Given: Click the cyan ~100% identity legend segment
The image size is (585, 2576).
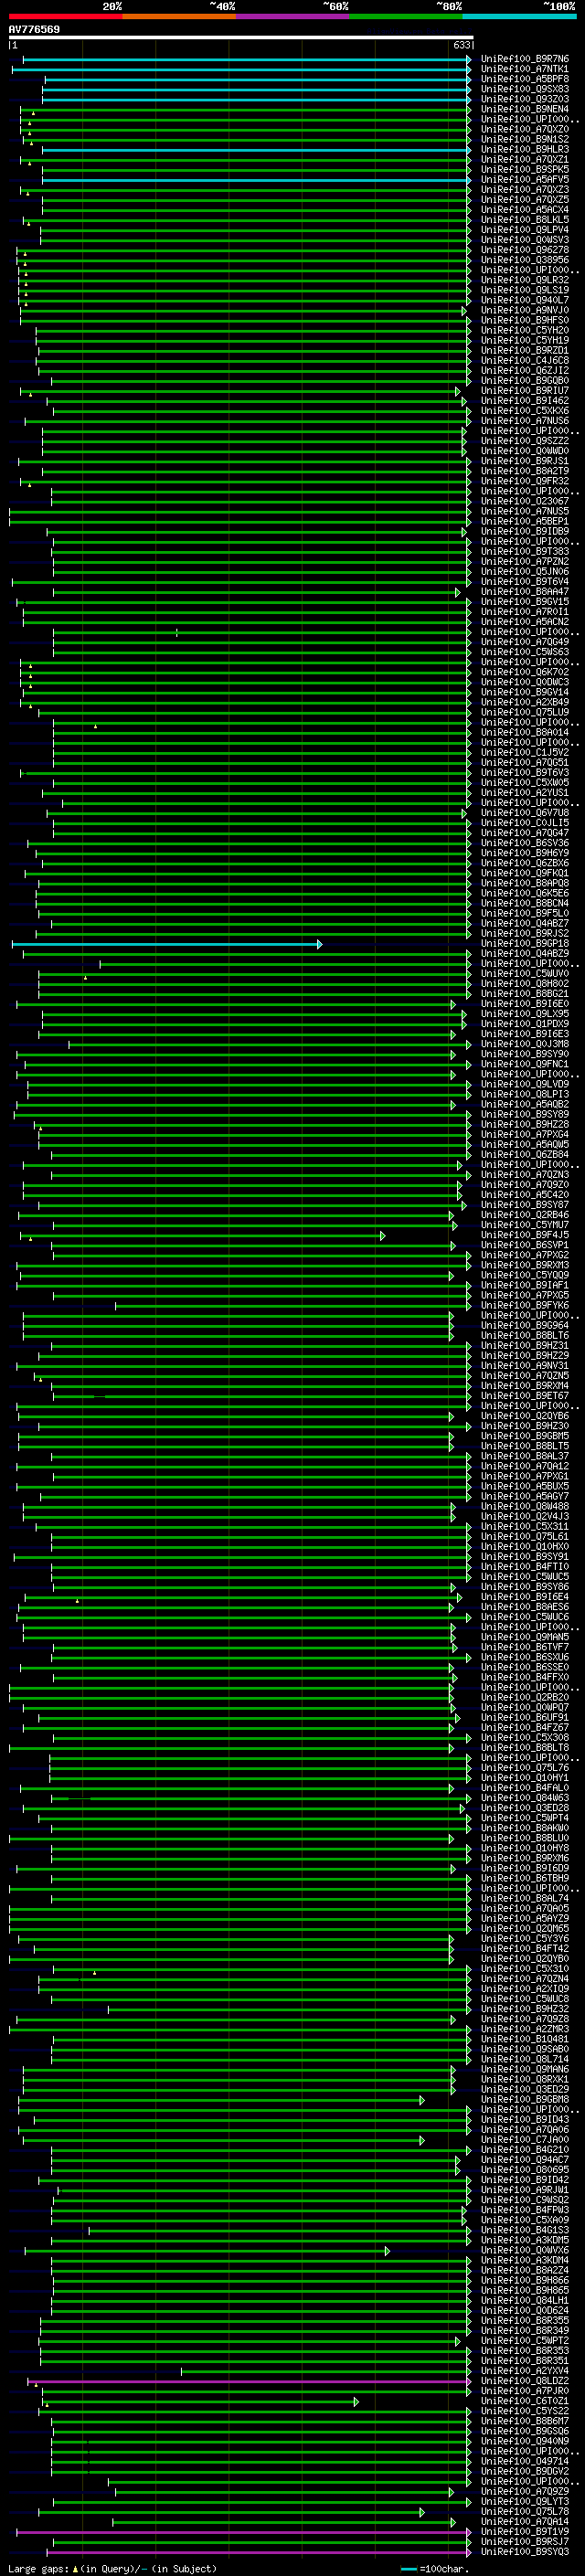Looking at the screenshot, I should [x=518, y=16].
